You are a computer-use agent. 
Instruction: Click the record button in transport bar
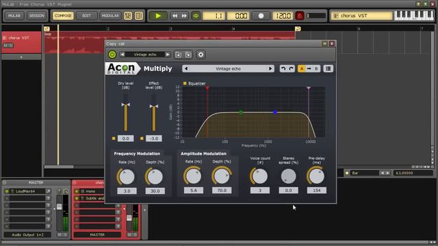[x=261, y=16]
